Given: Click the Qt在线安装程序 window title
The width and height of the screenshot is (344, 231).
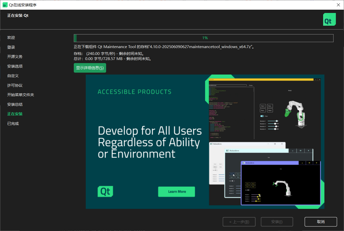Looking at the screenshot, I should click(x=23, y=5).
